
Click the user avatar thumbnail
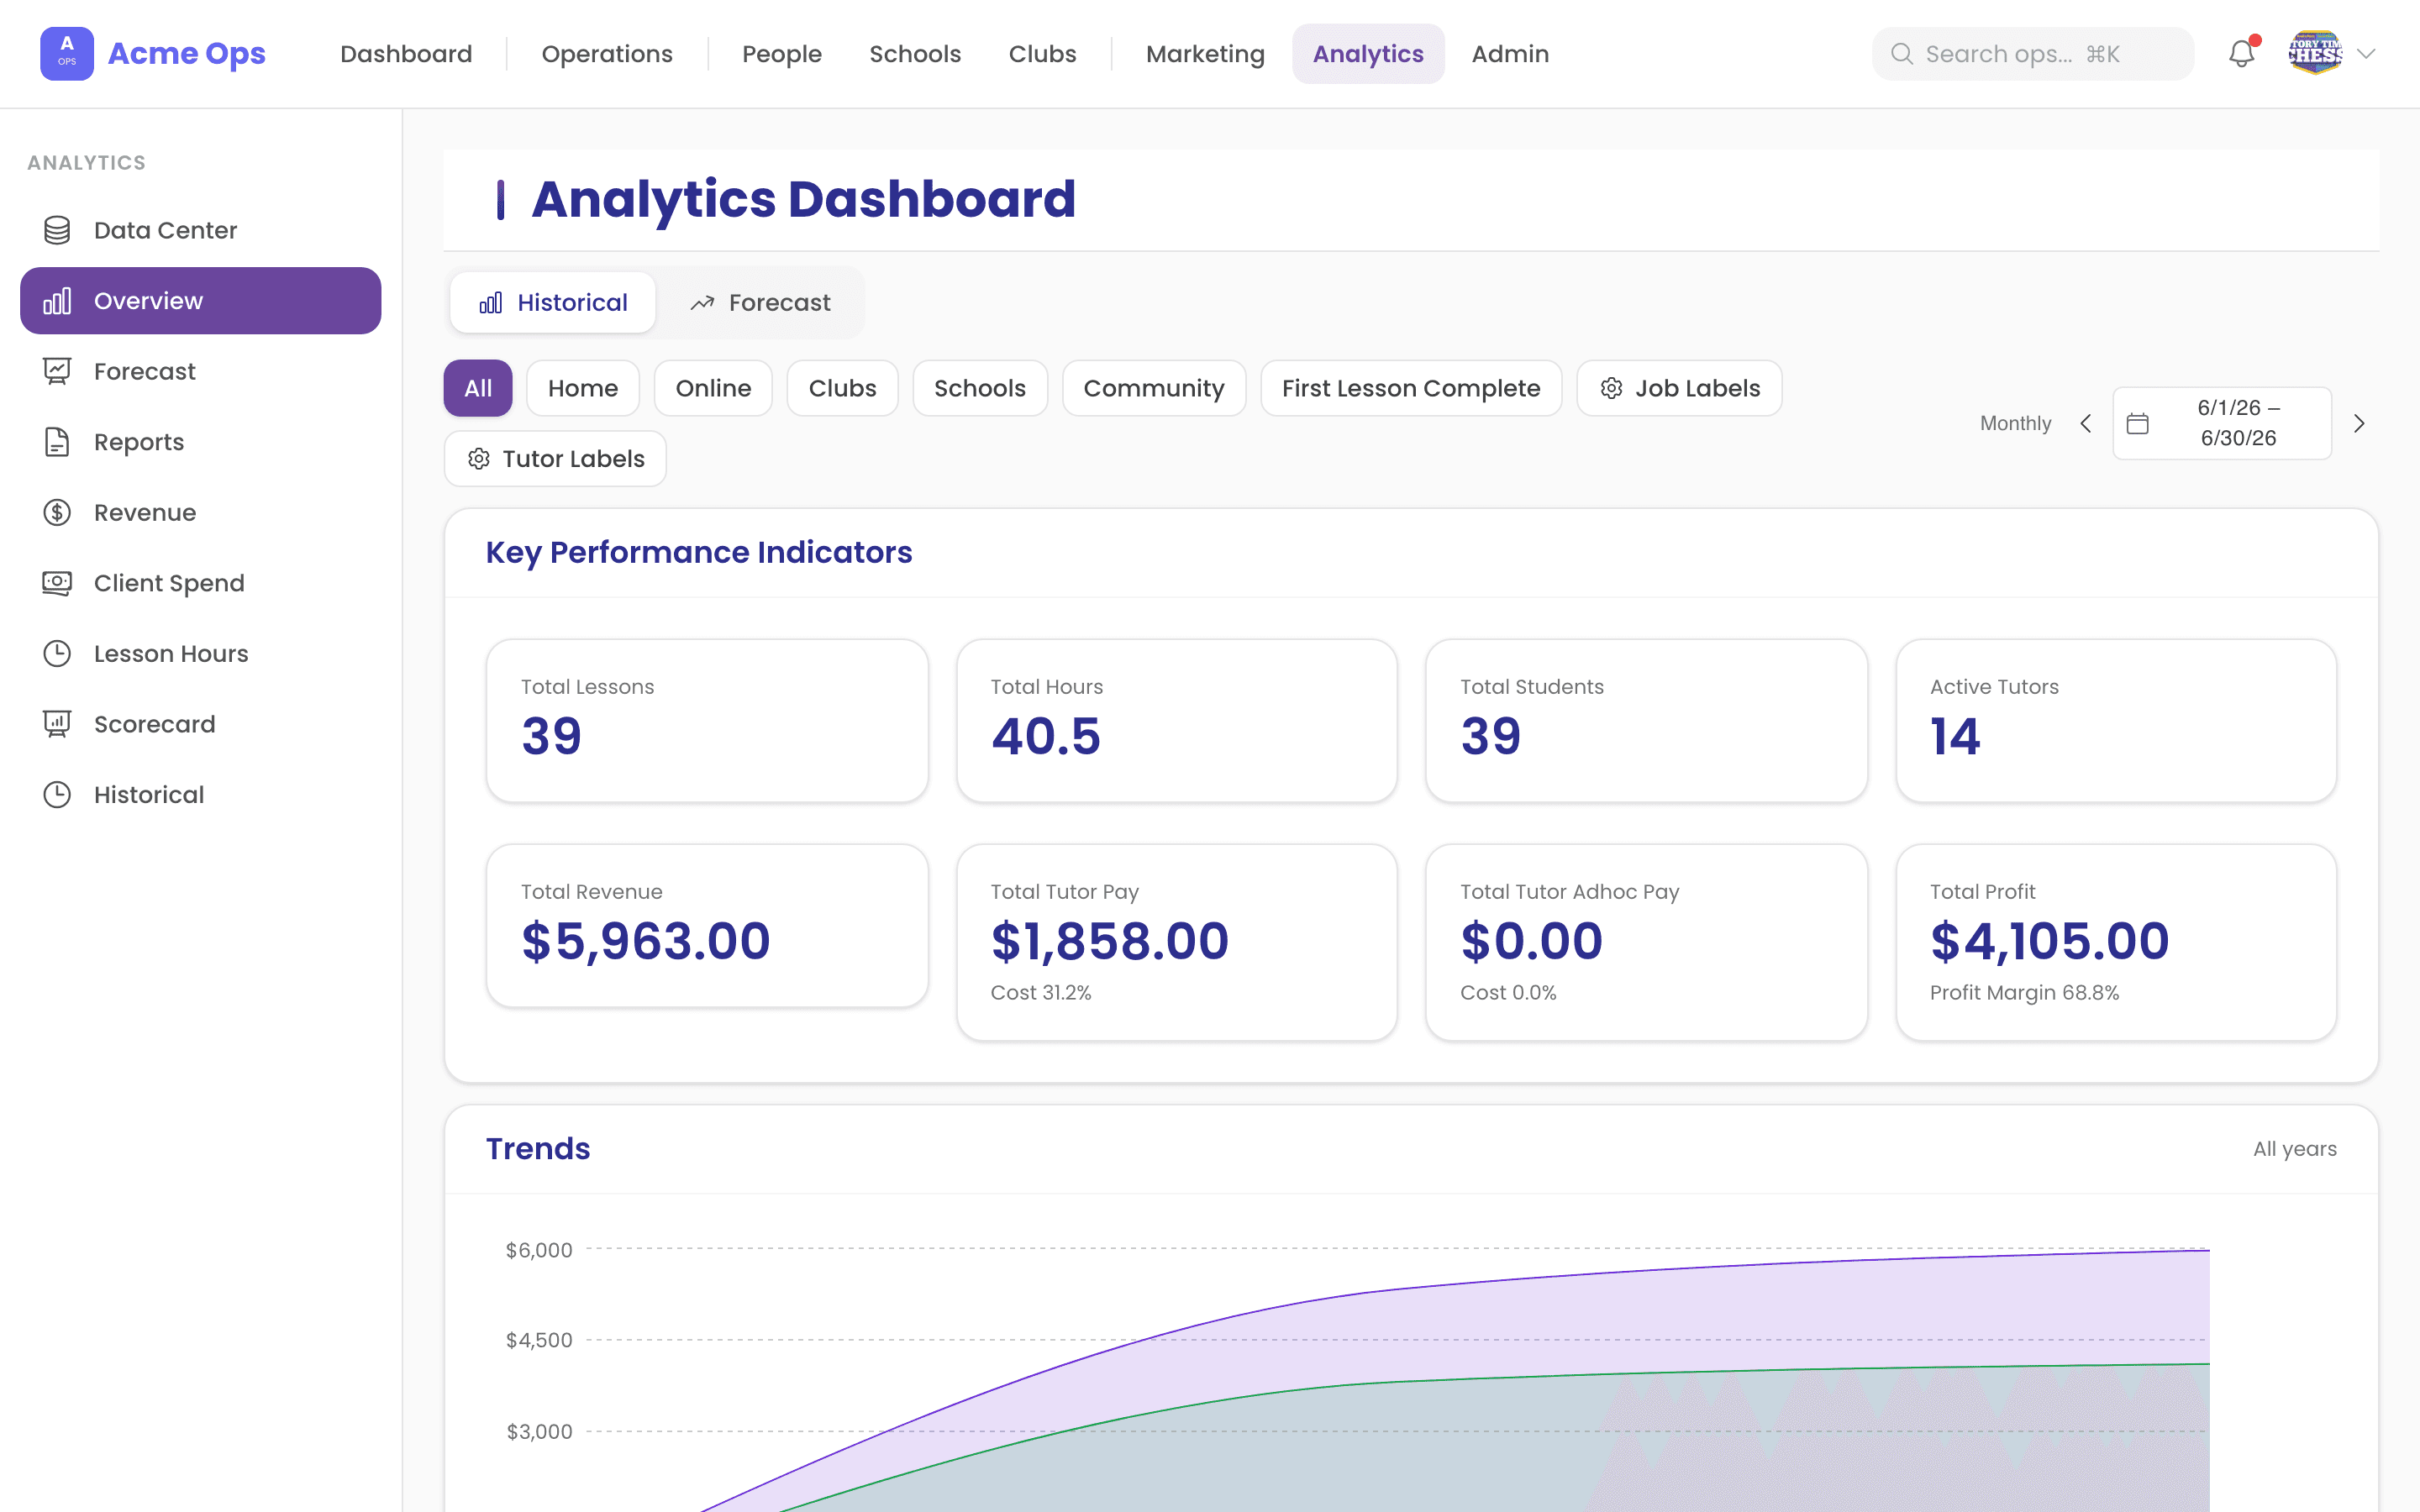pyautogui.click(x=2315, y=53)
